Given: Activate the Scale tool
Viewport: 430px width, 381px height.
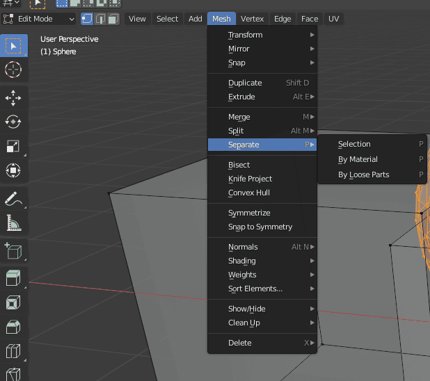Looking at the screenshot, I should click(x=14, y=146).
